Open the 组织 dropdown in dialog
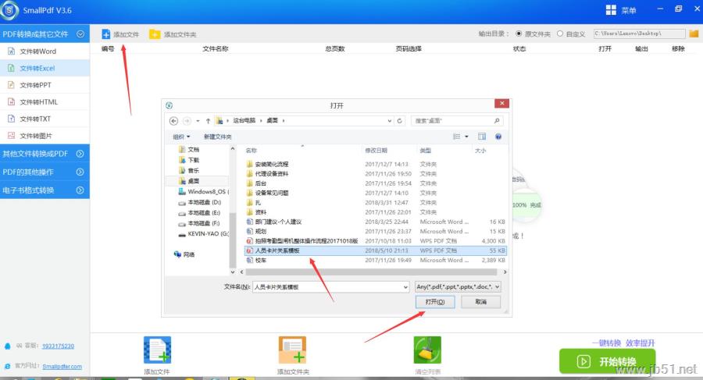The image size is (703, 380). 181,137
